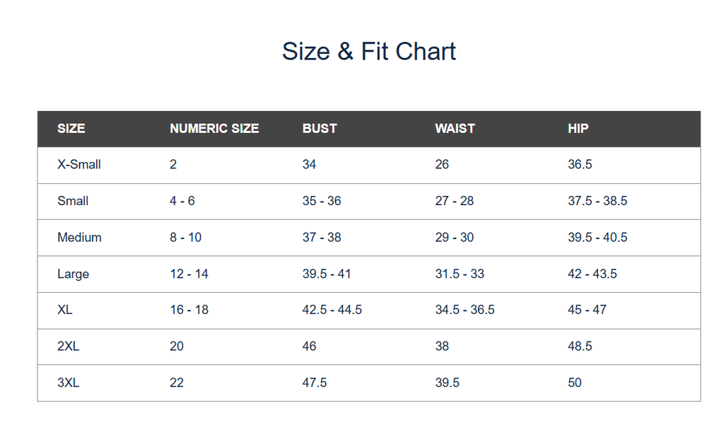Image resolution: width=707 pixels, height=423 pixels.
Task: Click the BUST column header
Action: (x=320, y=129)
